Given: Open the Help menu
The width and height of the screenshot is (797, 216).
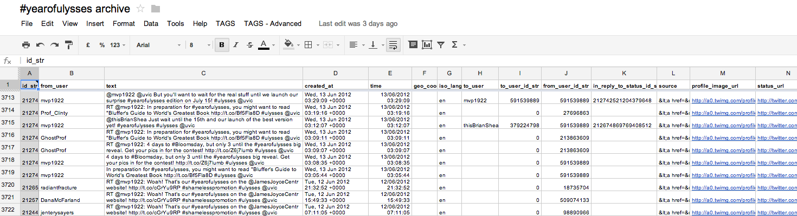Looking at the screenshot, I should coord(200,23).
